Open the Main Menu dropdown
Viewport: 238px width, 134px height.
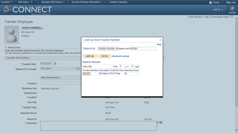[x=25, y=2]
